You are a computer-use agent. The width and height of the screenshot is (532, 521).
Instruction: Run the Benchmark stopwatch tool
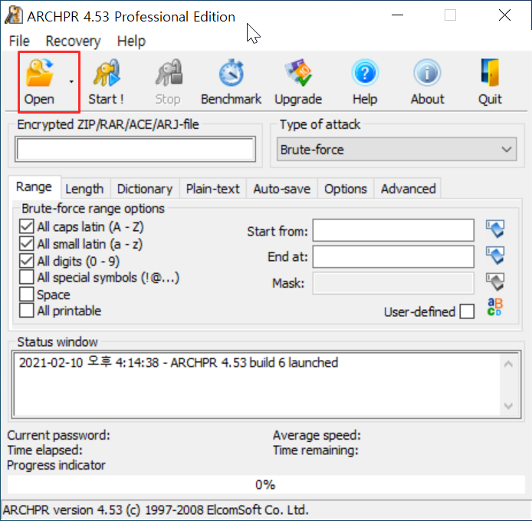click(x=231, y=82)
